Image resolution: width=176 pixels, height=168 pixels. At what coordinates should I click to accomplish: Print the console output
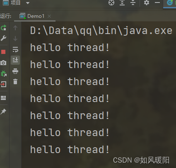coord(15,71)
